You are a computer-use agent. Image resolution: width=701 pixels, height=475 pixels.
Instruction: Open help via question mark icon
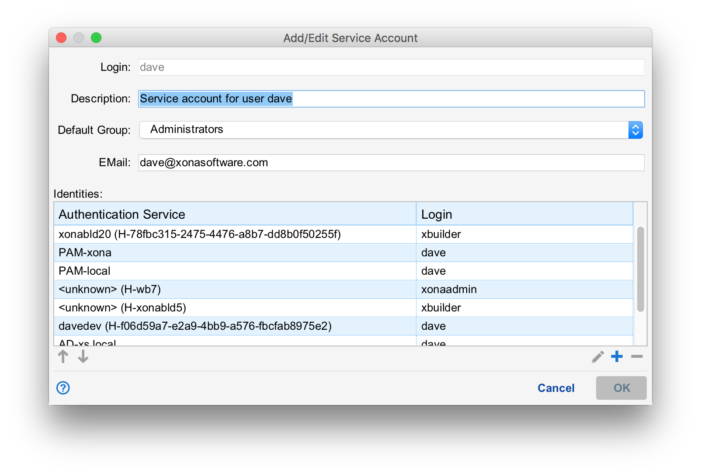click(x=63, y=388)
